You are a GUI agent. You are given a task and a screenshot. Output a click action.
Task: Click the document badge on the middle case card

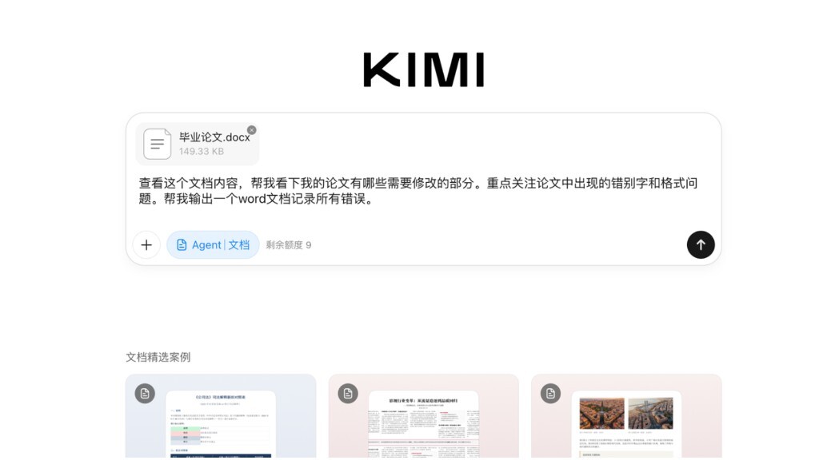348,394
